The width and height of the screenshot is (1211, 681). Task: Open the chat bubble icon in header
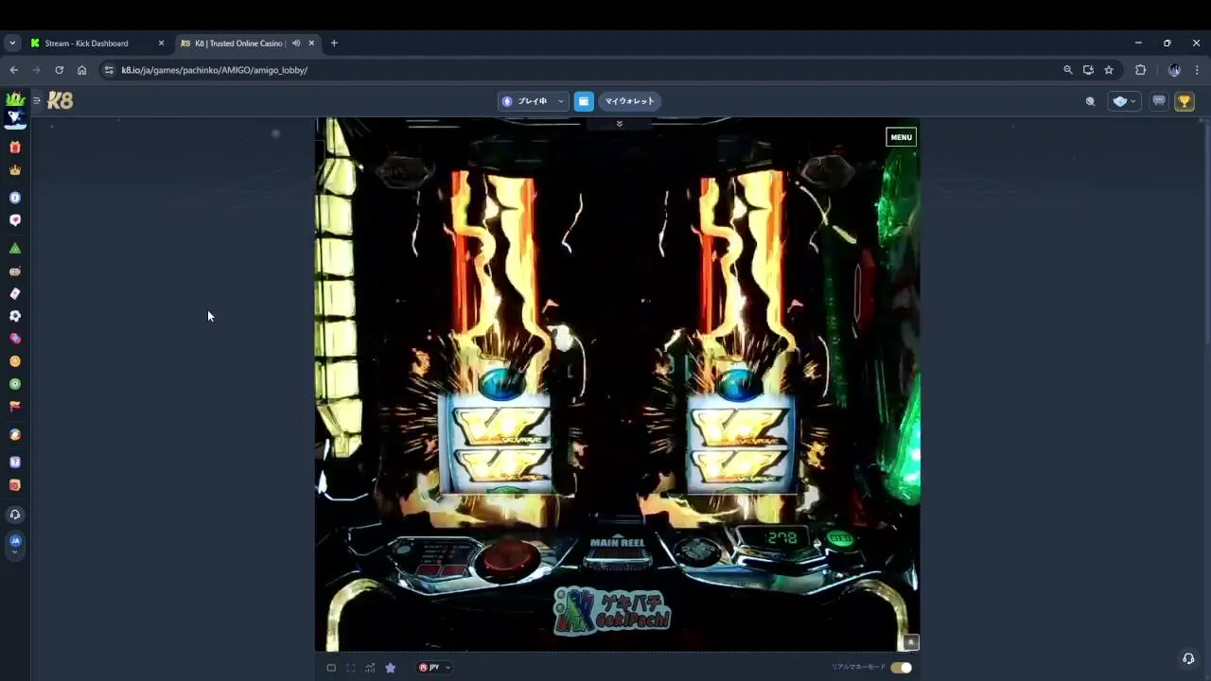tap(1159, 101)
